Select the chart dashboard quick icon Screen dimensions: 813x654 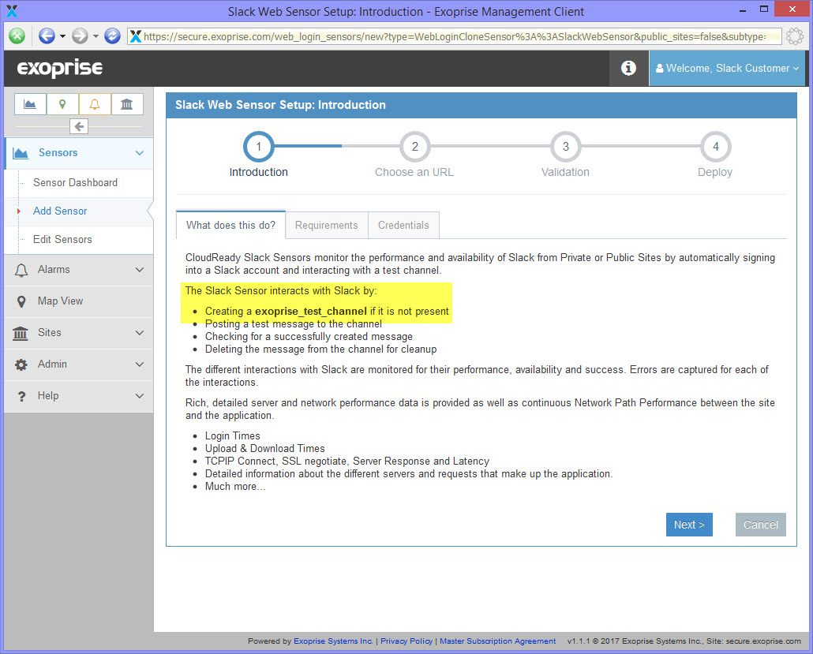(30, 104)
